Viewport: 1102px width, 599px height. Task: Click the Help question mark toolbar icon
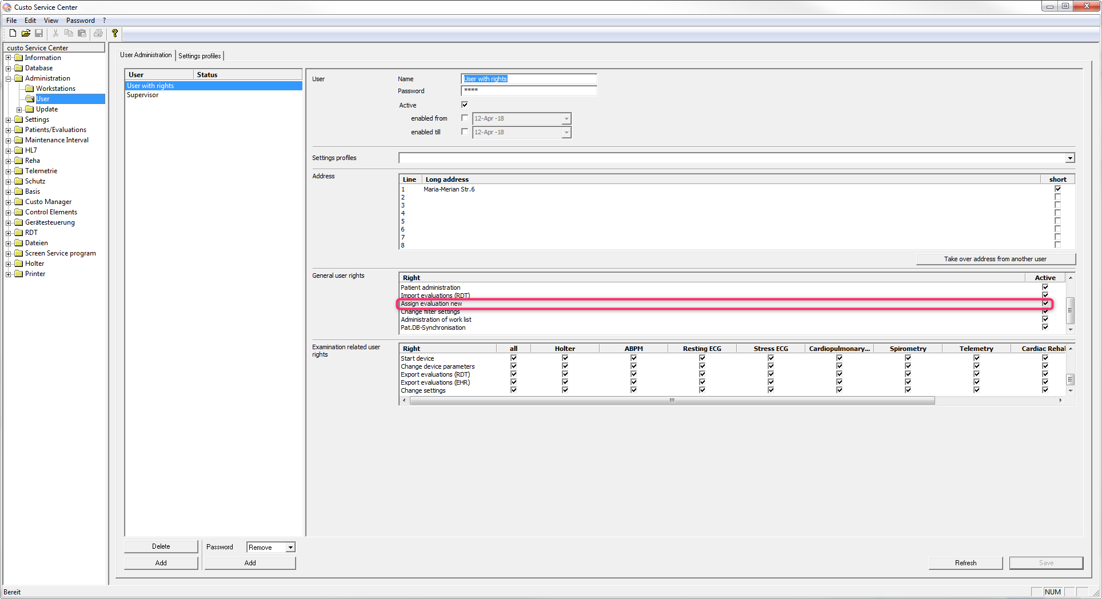tap(115, 33)
